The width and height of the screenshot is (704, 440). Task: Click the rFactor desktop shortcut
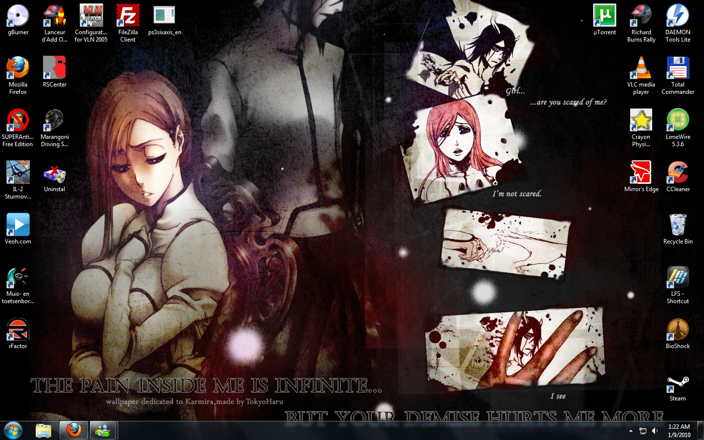click(18, 333)
